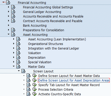
Task: Collapse the Master Data node
Action: [x=14, y=66]
